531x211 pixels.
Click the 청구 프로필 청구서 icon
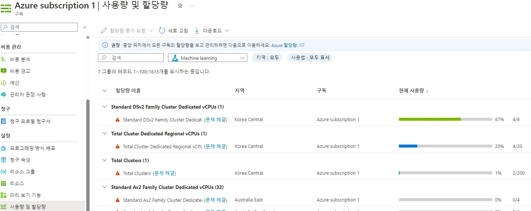tap(4, 121)
